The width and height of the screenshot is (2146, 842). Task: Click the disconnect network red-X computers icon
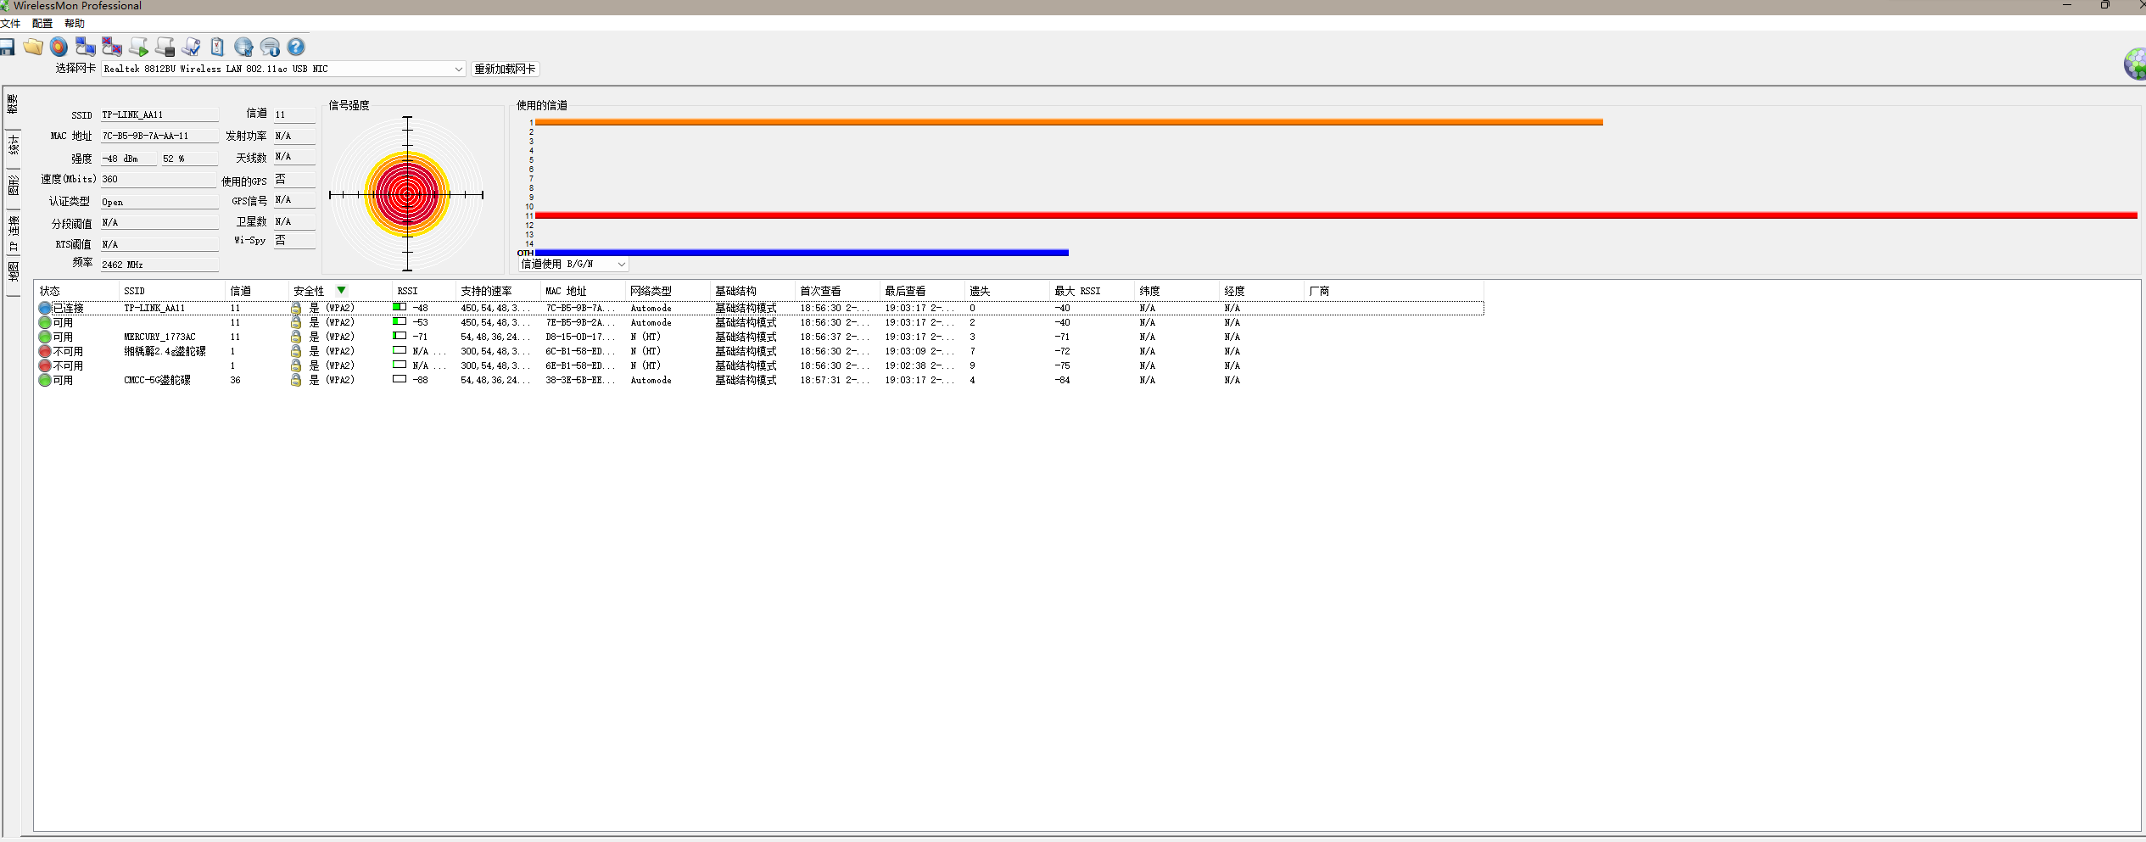112,47
